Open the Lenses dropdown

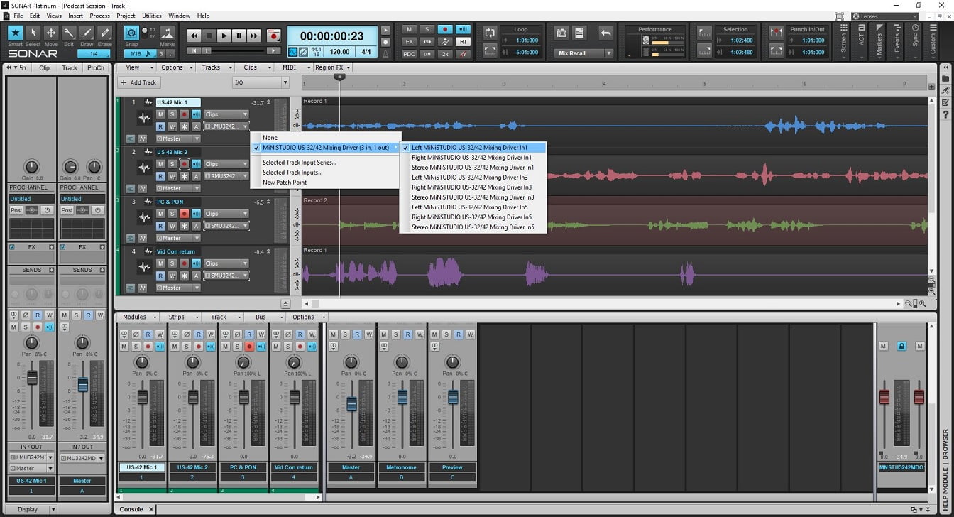pos(884,16)
